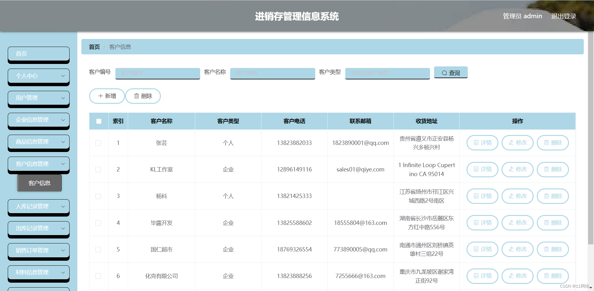Delete the 国仁超市 row
This screenshot has height=291, width=594.
(x=553, y=249)
